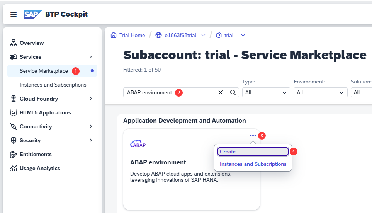Expand the Cloud Foundry section
This screenshot has width=372, height=213.
click(x=91, y=99)
